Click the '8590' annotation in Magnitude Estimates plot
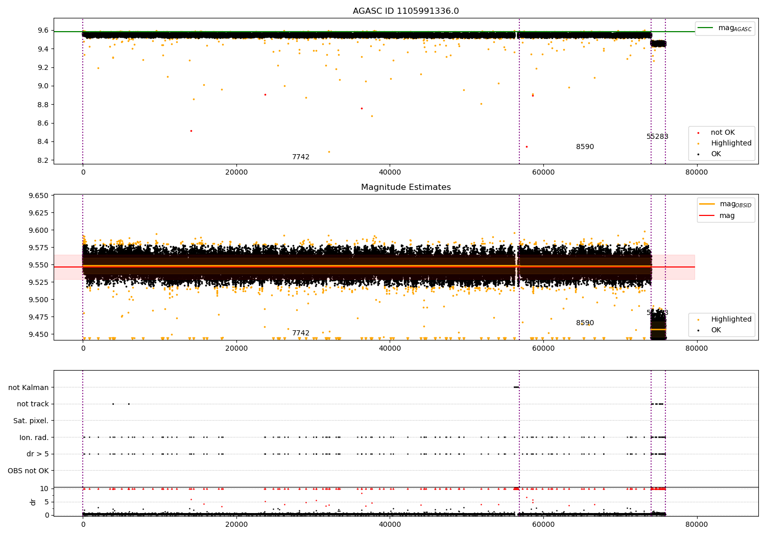Viewport: 766px width, 536px height. click(585, 323)
